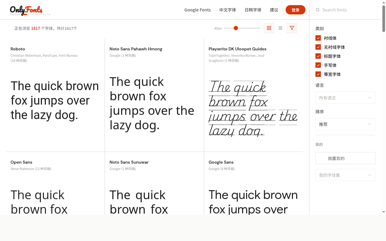386x241 pixels.
Task: Open Noto Sans Sunuwar font title
Action: click(x=129, y=162)
